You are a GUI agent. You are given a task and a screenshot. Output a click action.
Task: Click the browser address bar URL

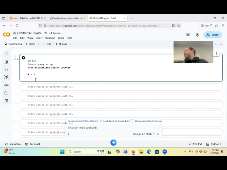pyautogui.click(x=104, y=25)
